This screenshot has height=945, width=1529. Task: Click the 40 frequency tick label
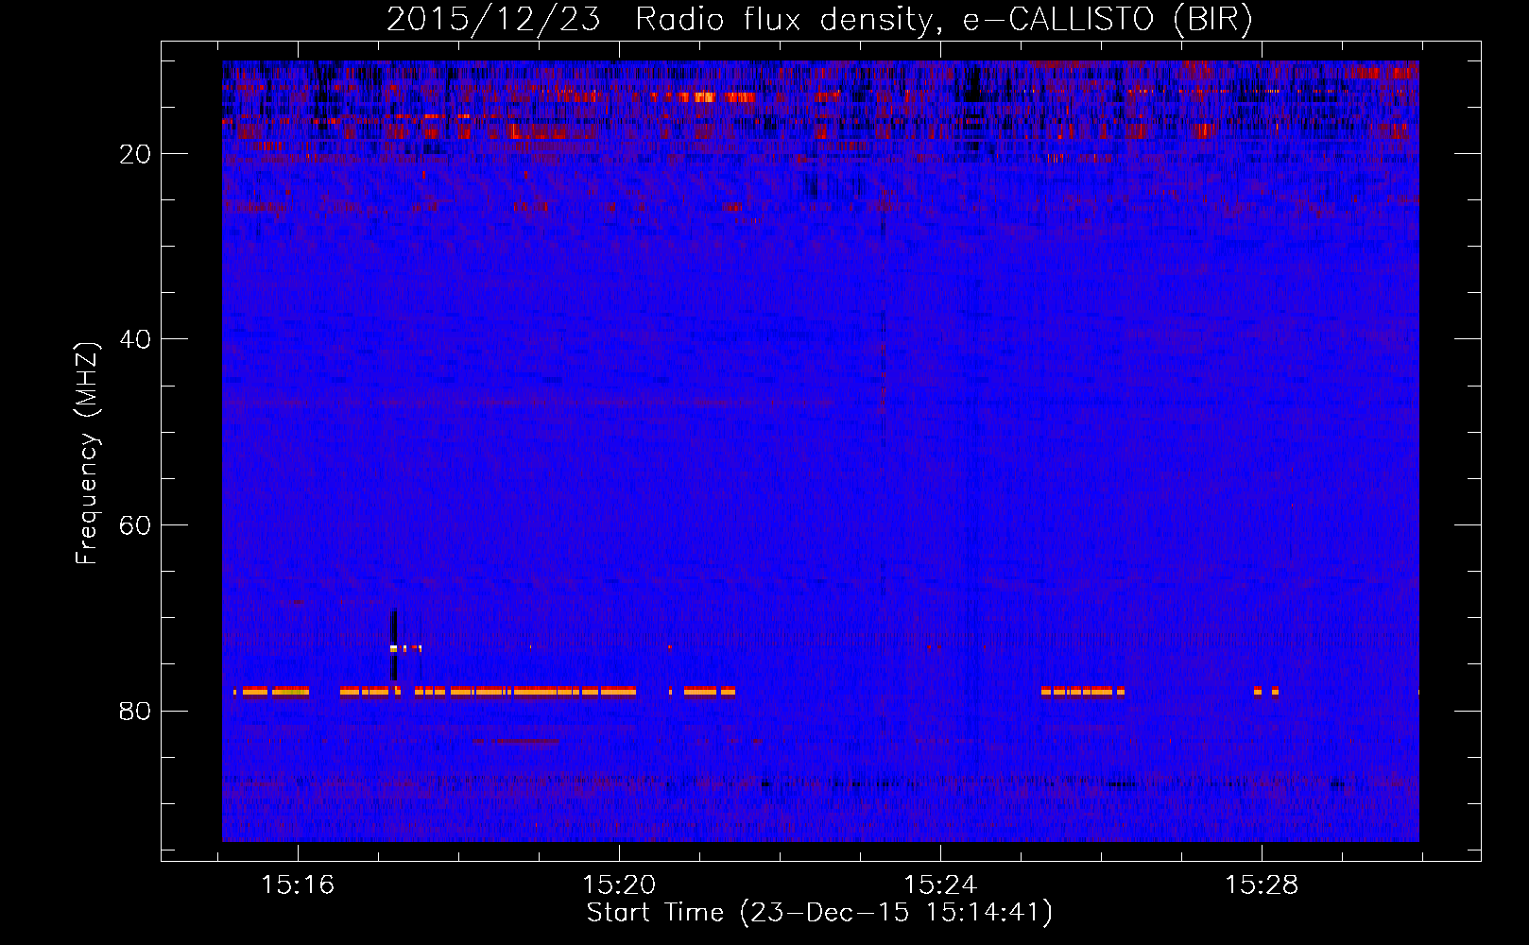coord(135,339)
